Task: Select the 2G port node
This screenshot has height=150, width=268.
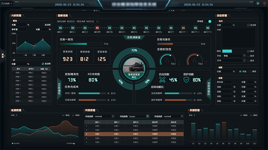Action: pos(85,28)
